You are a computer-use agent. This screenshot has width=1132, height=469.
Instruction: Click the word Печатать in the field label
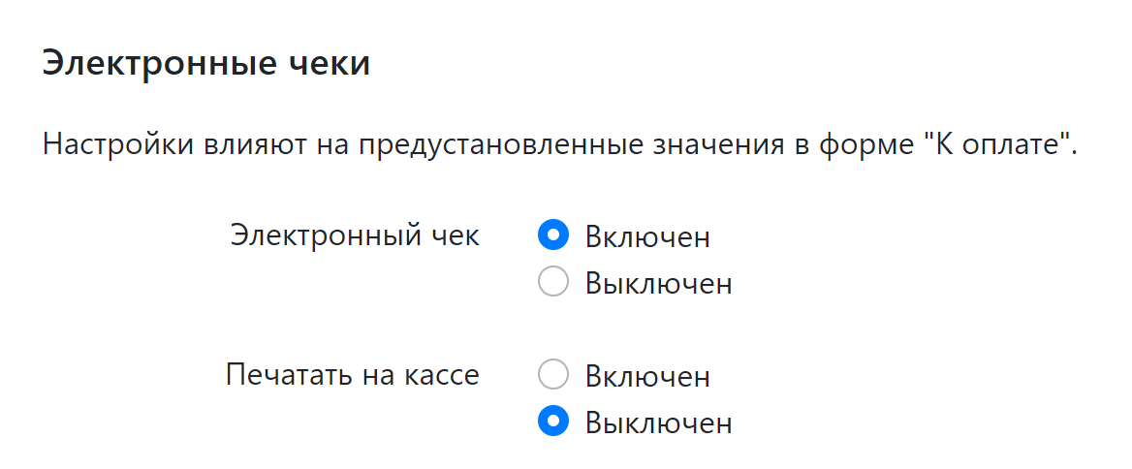(286, 375)
